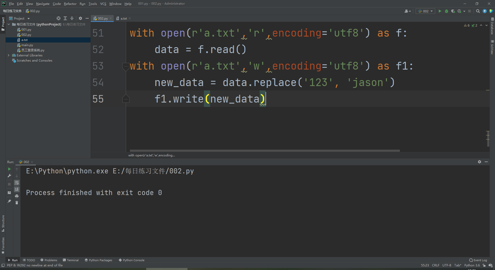
Task: Start debugging with the green bug icon
Action: coord(447,11)
